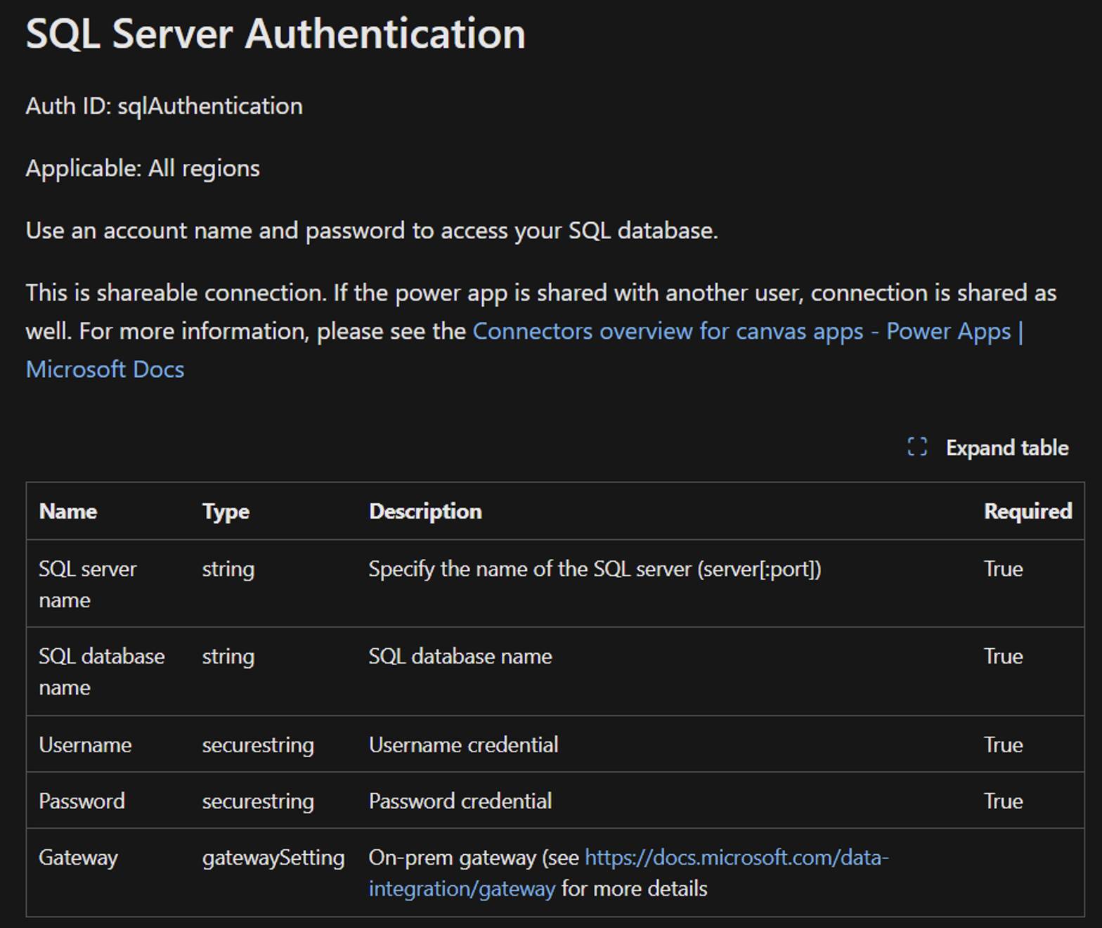
Task: Click True in the Password row
Action: [x=1003, y=801]
